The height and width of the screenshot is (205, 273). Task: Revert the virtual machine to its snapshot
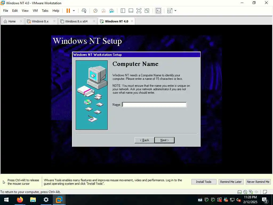(103, 11)
